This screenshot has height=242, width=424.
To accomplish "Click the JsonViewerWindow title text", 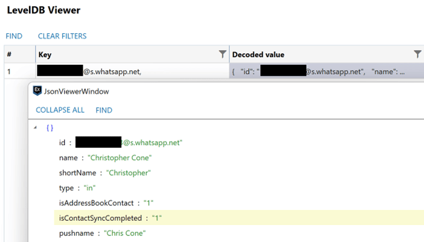I will (77, 91).
